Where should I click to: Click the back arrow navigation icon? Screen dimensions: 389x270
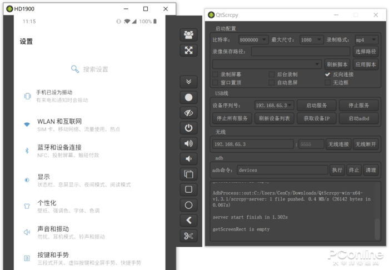(x=189, y=221)
